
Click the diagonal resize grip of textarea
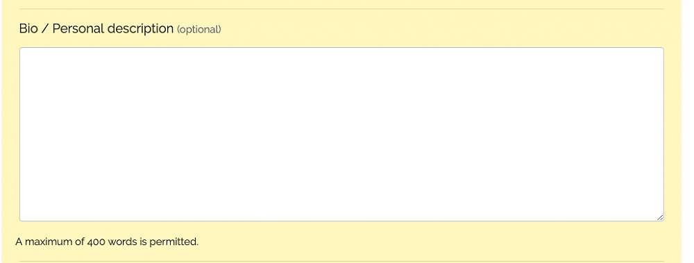click(659, 217)
